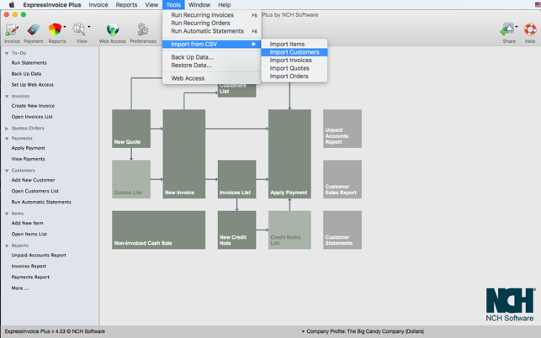Click the Invoice toolbar icon
The width and height of the screenshot is (541, 338).
12,32
